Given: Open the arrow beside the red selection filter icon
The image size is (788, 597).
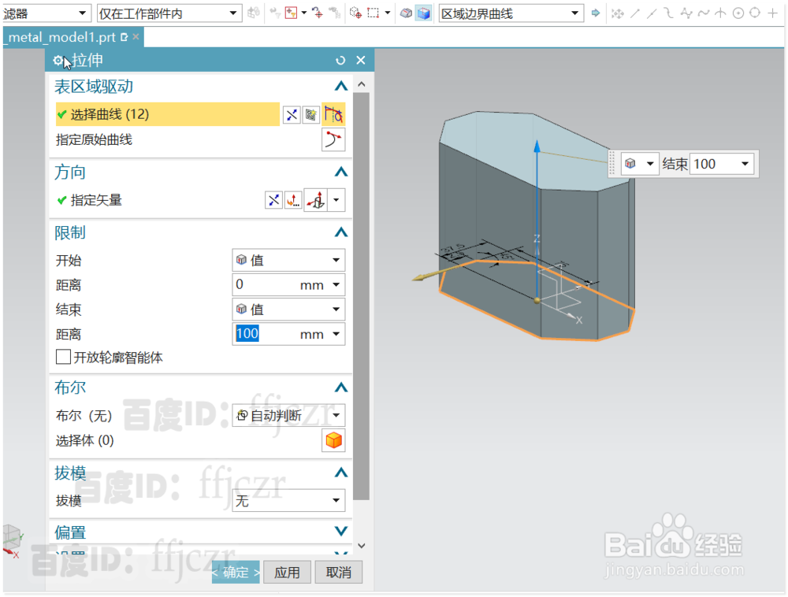Looking at the screenshot, I should point(304,13).
